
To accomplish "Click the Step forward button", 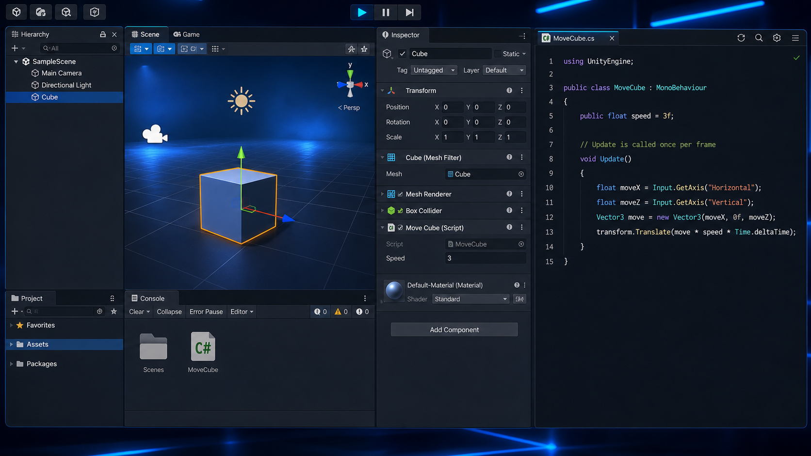I will 409,12.
